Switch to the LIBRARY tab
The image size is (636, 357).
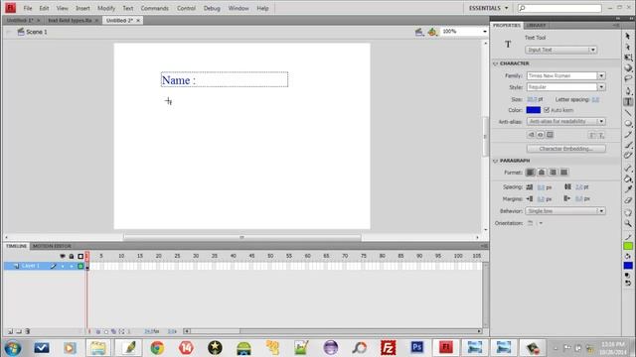point(536,26)
